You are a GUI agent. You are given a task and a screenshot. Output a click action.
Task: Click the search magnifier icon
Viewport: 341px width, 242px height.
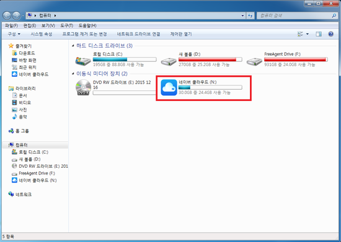[334, 15]
